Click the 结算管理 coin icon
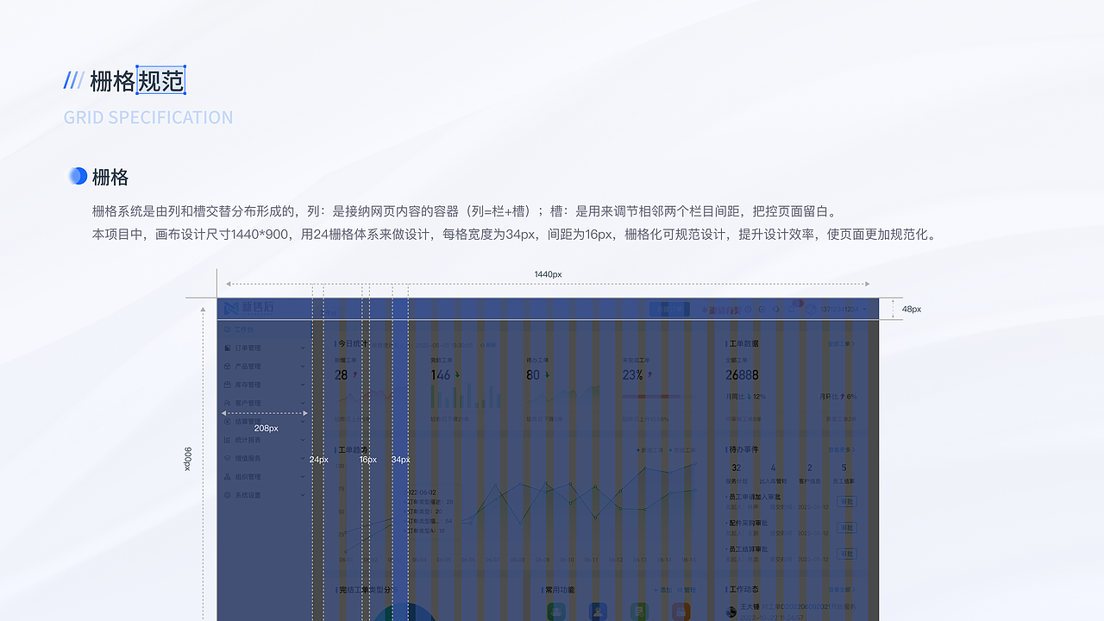 coord(227,422)
